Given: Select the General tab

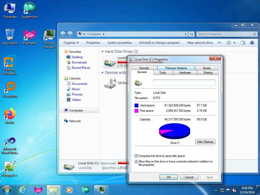Looking at the screenshot, I should coord(142,72).
